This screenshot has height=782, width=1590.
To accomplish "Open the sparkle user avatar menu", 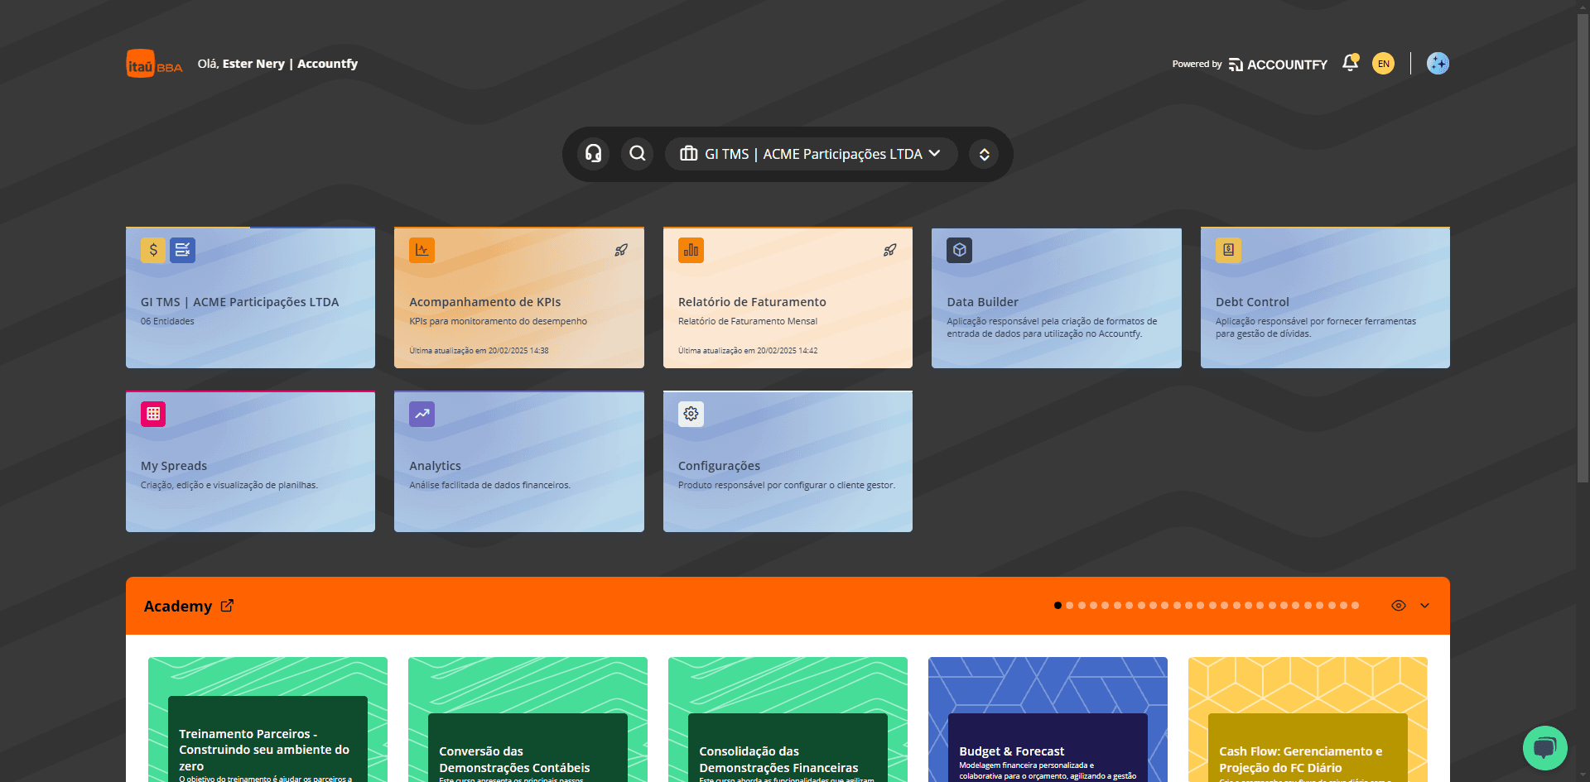I will 1438,64.
